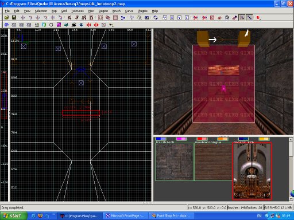Screen dimensions: 294x220
Task: Pick the magenta texture swatch in the texture browser
Action: (181, 139)
